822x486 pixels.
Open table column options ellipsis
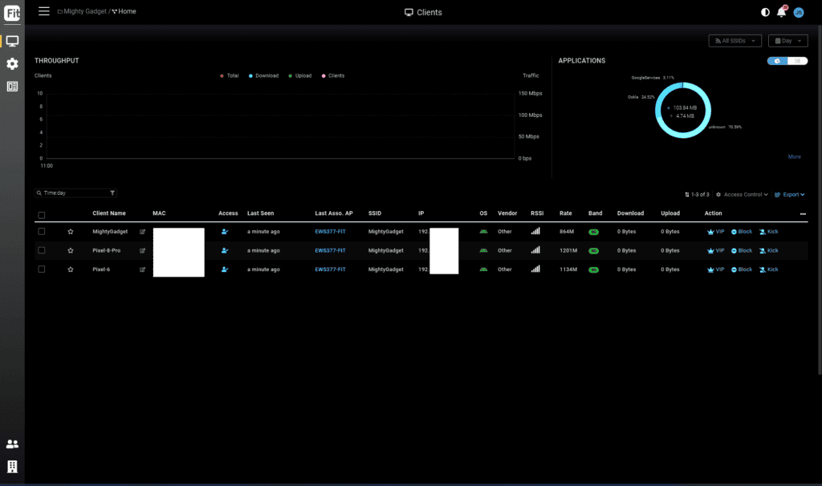tap(804, 214)
